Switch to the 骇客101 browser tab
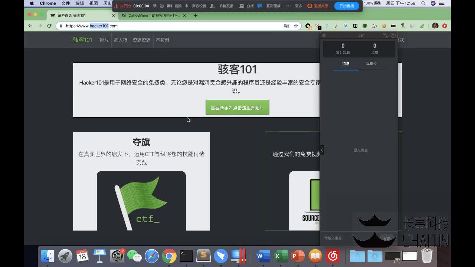The width and height of the screenshot is (475, 267). click(82, 16)
